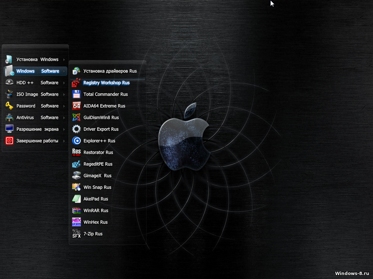Launch GimageX Rus
This screenshot has height=279, width=373.
click(x=107, y=175)
